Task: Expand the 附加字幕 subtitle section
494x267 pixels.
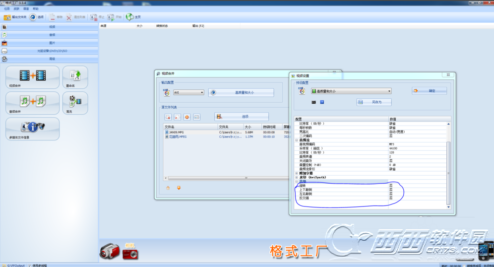Action: point(296,173)
